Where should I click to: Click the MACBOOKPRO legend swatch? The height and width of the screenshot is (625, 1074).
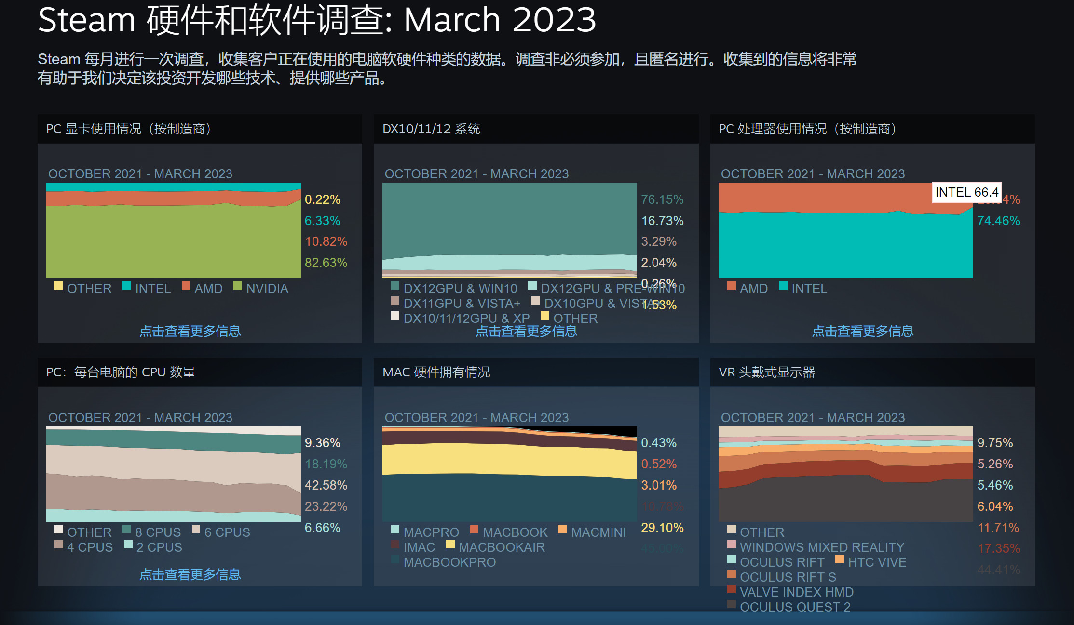click(395, 559)
